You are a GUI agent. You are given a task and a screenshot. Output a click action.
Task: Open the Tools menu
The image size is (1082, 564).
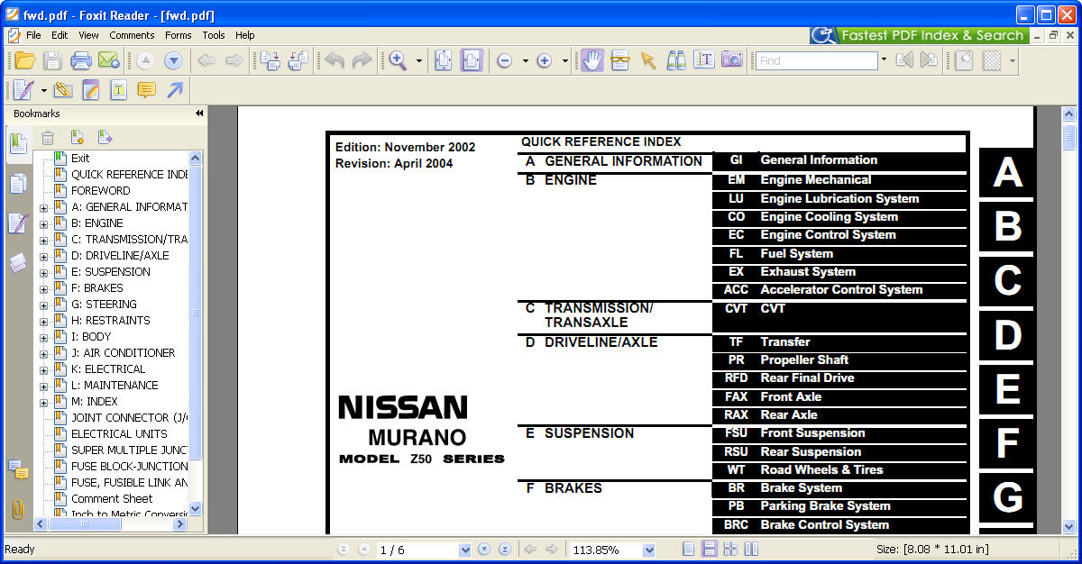[x=214, y=35]
